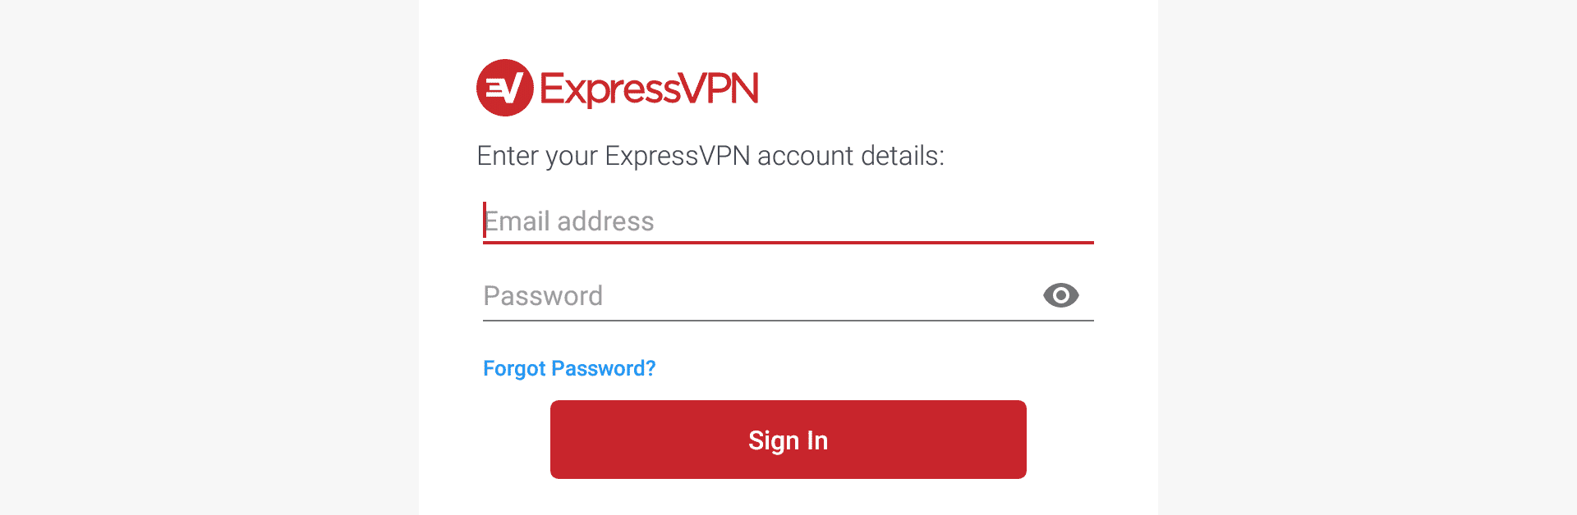Click the gray background left of form

(209, 257)
